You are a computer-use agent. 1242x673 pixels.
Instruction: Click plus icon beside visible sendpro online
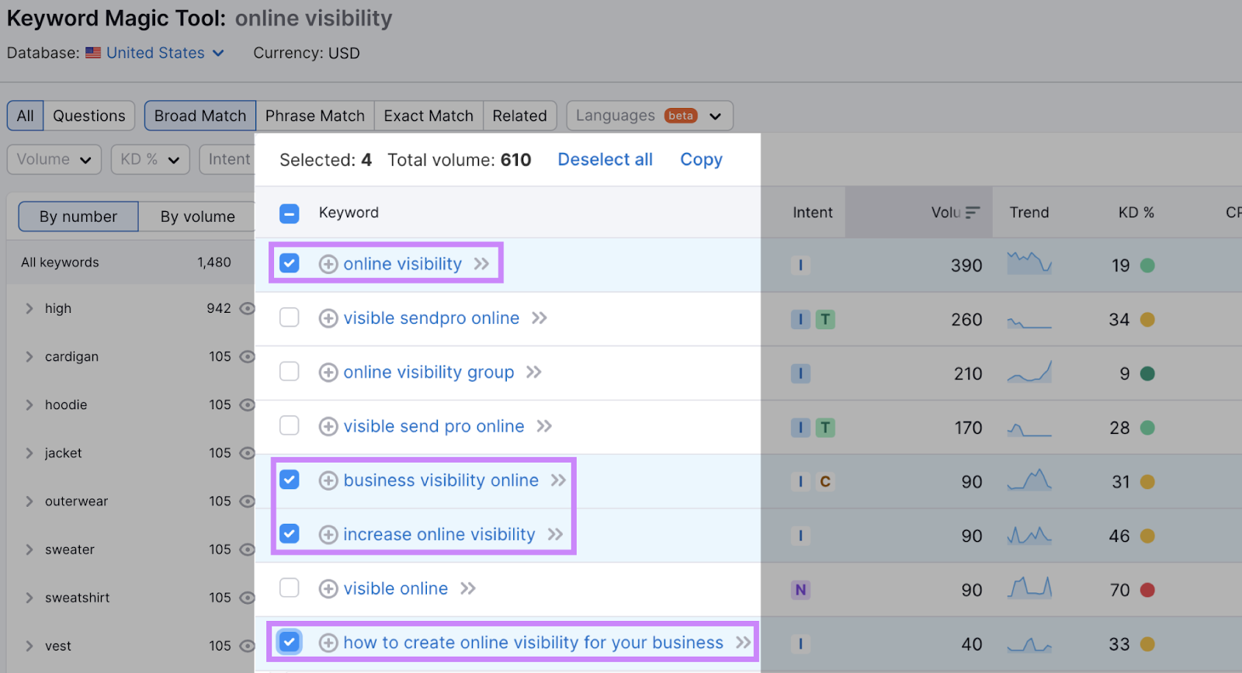tap(328, 318)
